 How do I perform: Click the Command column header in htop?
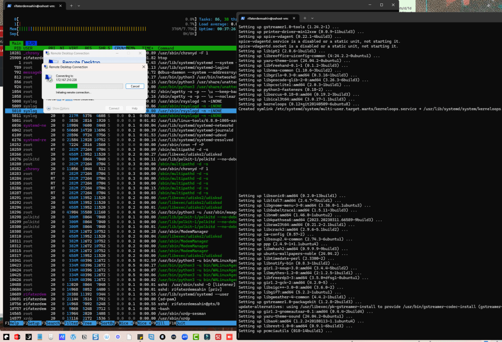(x=165, y=48)
